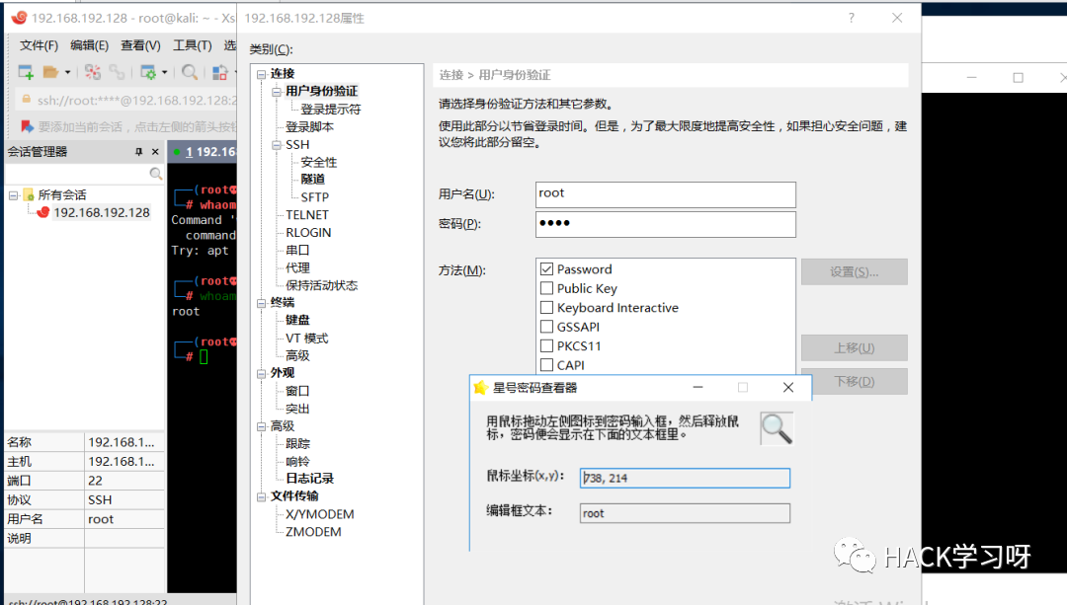Collapse the 用户身份验证 tree node
This screenshot has width=1067, height=605.
277,92
